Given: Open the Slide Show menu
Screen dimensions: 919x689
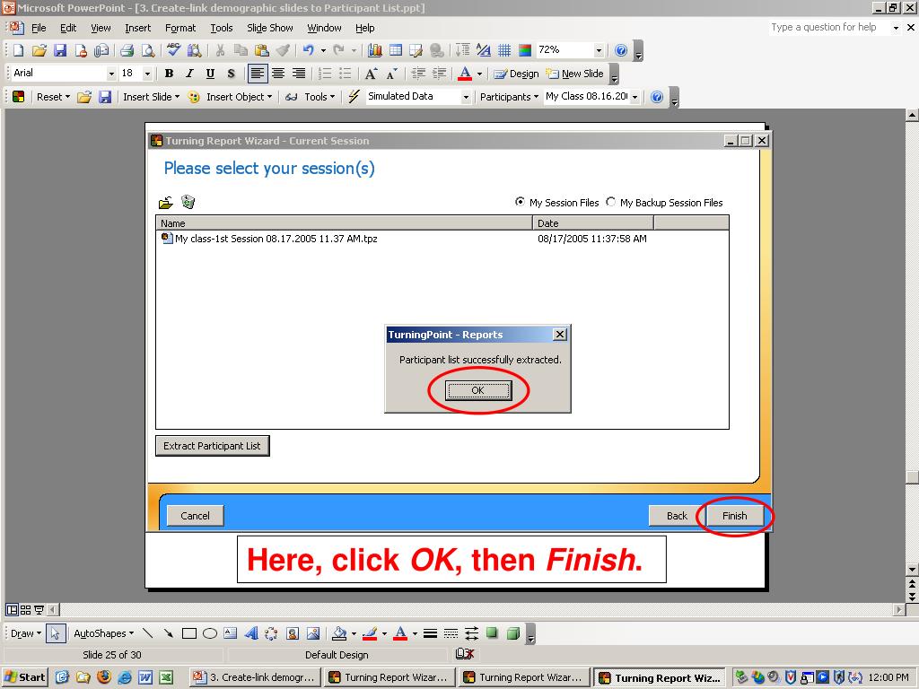Looking at the screenshot, I should tap(269, 28).
